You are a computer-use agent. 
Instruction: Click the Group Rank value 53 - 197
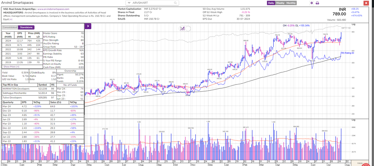coord(79,47)
